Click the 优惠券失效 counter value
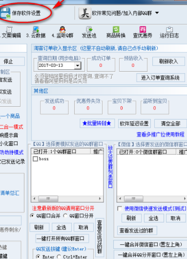This screenshot has width=187, height=259. [88, 108]
